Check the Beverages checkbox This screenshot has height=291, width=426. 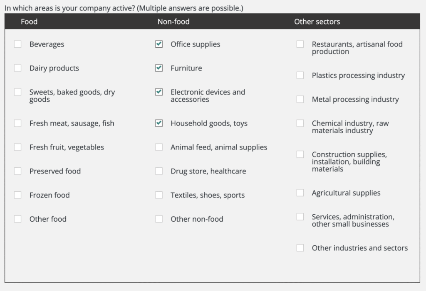coord(17,44)
